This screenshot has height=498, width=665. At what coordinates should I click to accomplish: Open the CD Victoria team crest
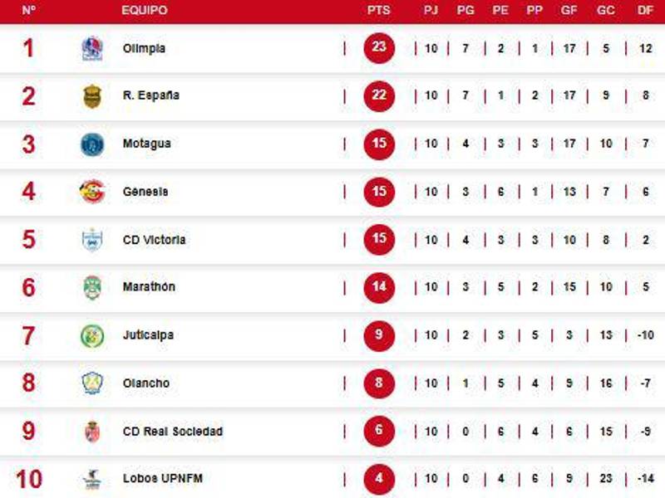92,240
